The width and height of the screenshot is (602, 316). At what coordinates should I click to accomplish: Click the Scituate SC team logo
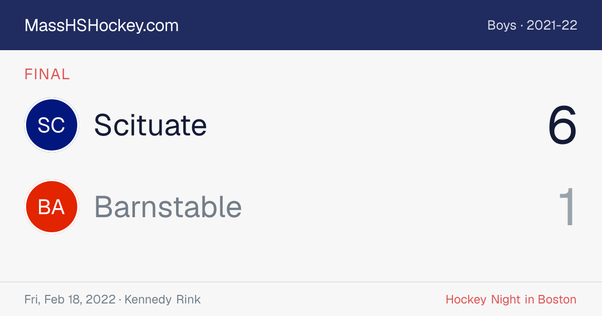(x=51, y=125)
